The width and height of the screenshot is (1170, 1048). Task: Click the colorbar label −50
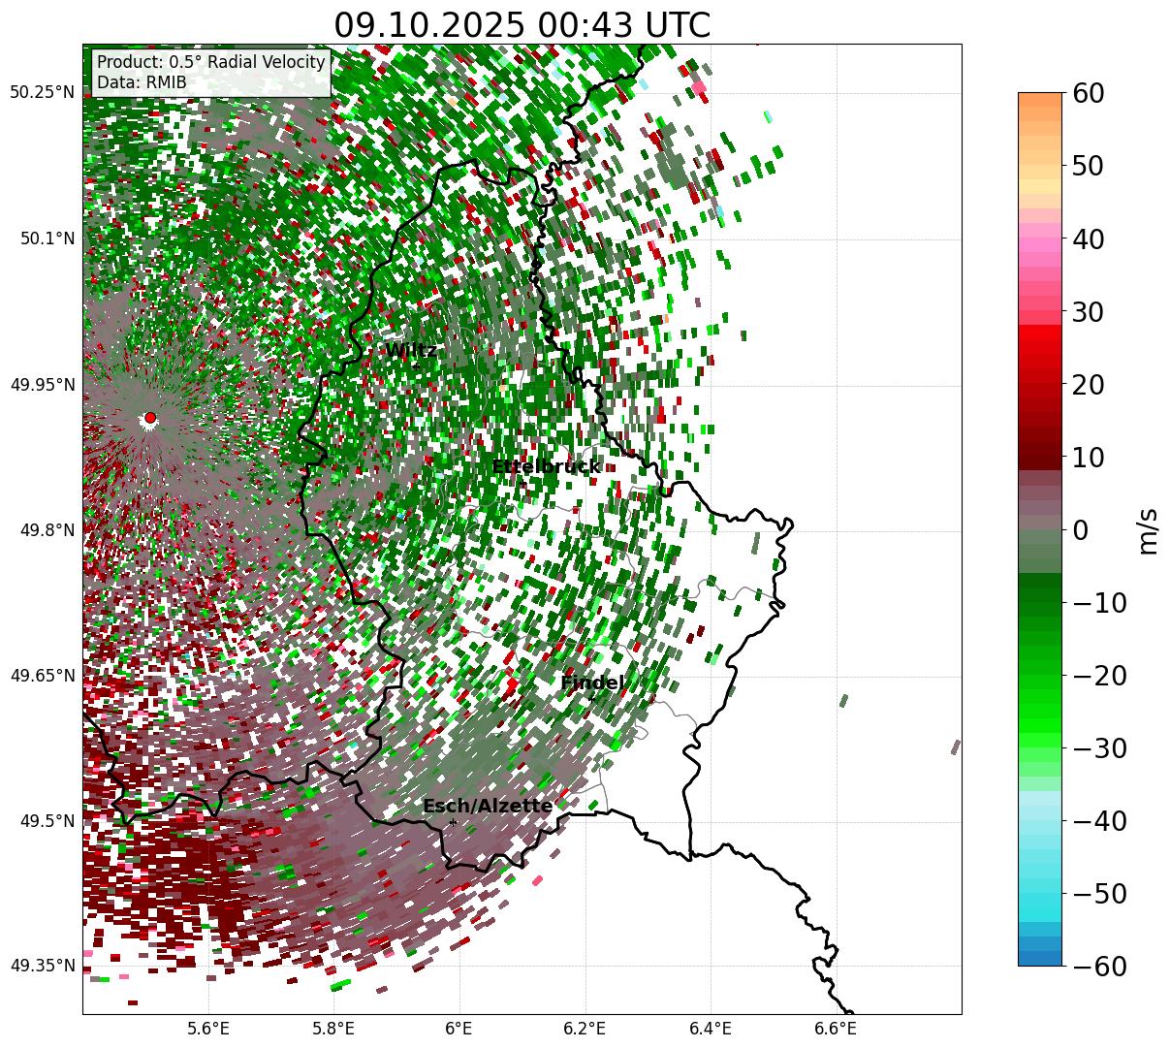[1098, 893]
